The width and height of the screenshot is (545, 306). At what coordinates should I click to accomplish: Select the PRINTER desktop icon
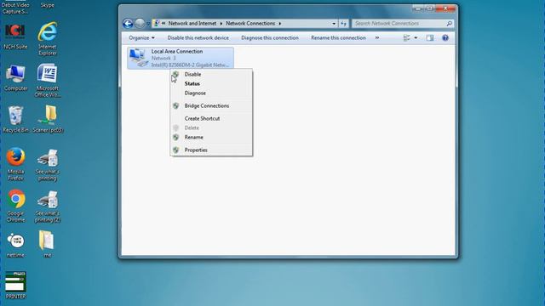pyautogui.click(x=15, y=286)
